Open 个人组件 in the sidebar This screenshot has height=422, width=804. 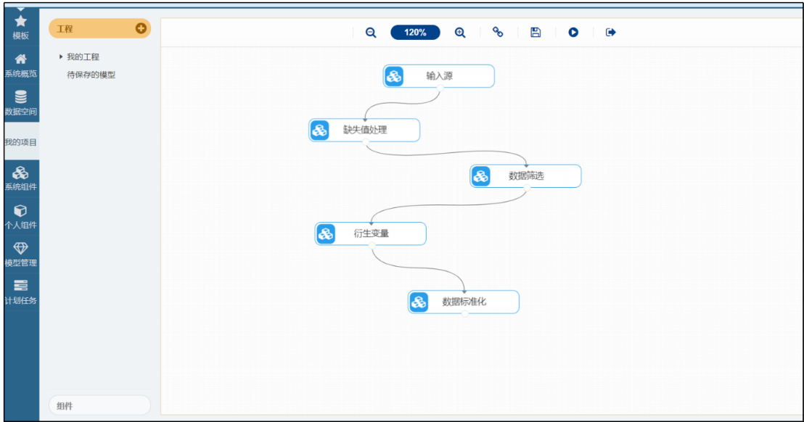(21, 216)
